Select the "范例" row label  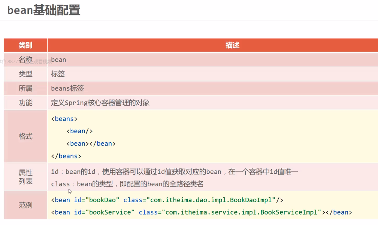pos(25,205)
